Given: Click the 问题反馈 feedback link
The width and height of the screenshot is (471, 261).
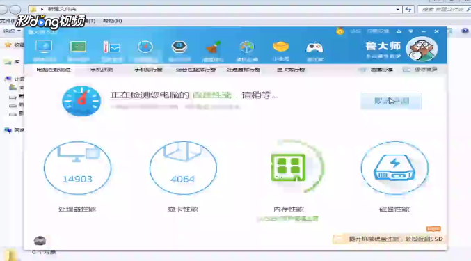Looking at the screenshot, I should click(378, 31).
